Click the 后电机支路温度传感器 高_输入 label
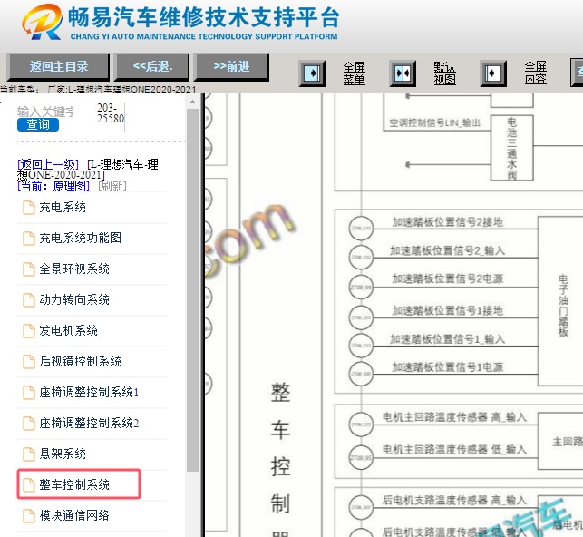This screenshot has height=537, width=583. pyautogui.click(x=454, y=500)
